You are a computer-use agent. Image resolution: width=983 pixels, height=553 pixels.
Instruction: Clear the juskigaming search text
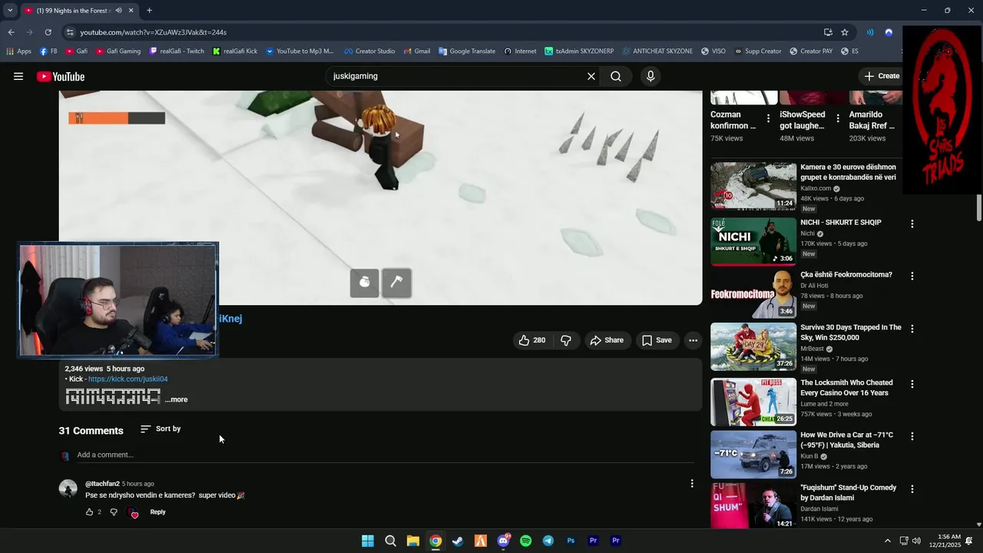tap(591, 76)
